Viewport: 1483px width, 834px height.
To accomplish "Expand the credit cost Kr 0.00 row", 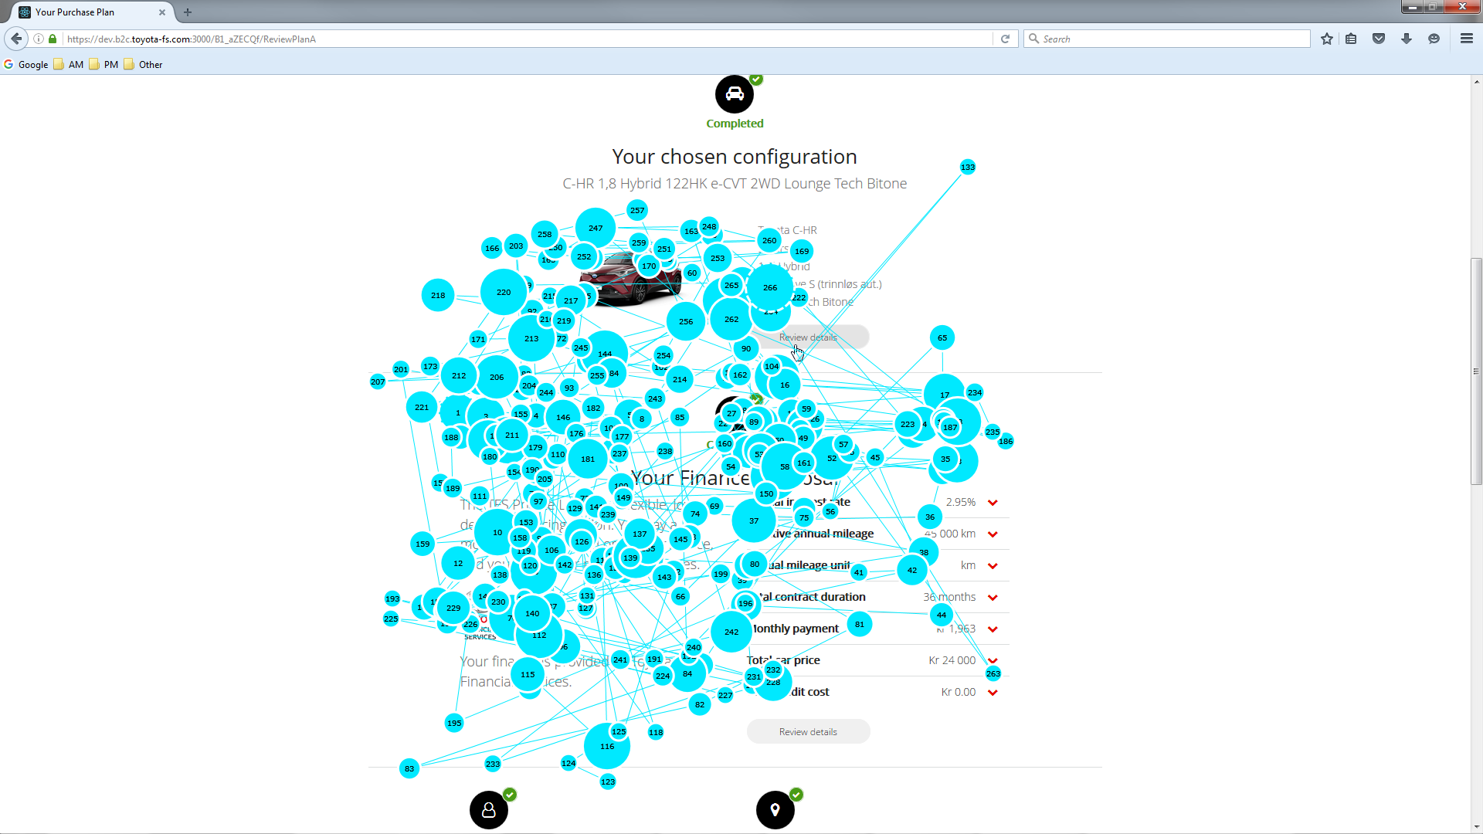I will click(993, 693).
